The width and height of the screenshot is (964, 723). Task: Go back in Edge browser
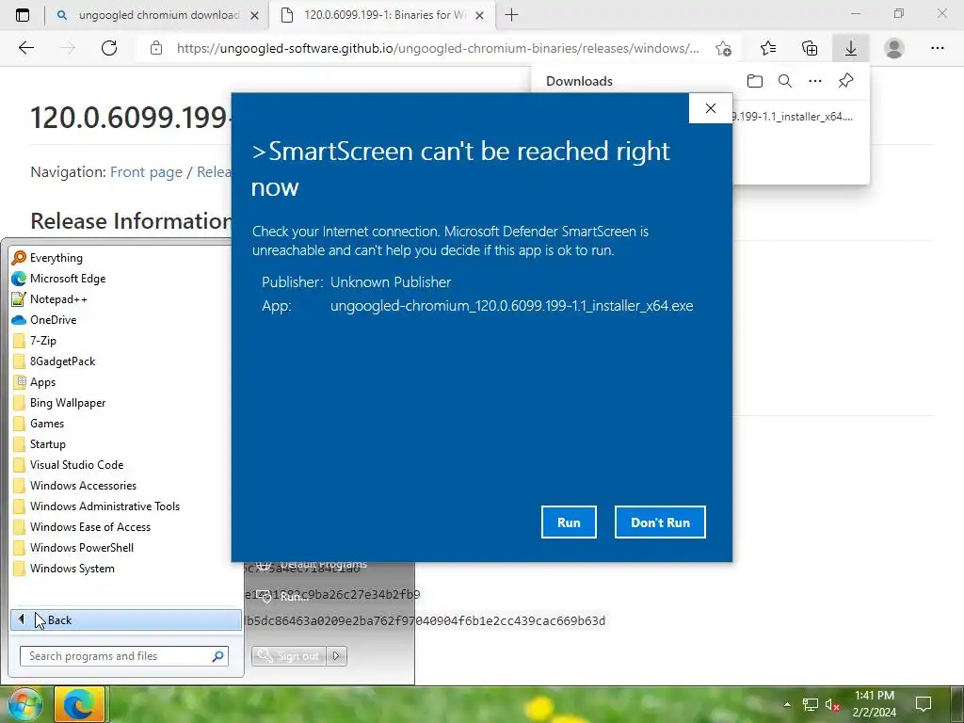point(25,48)
